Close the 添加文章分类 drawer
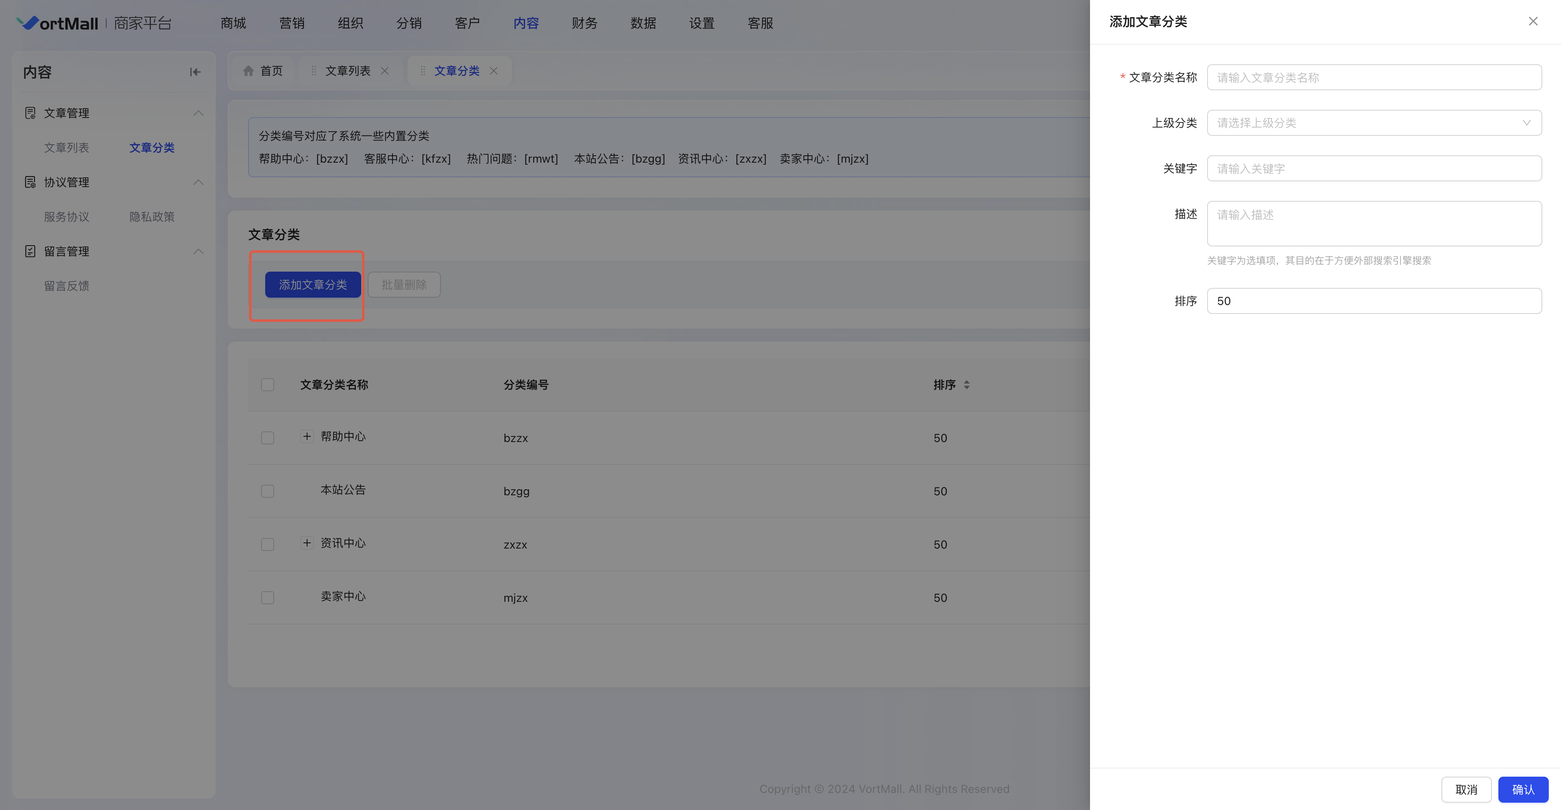 click(1533, 22)
